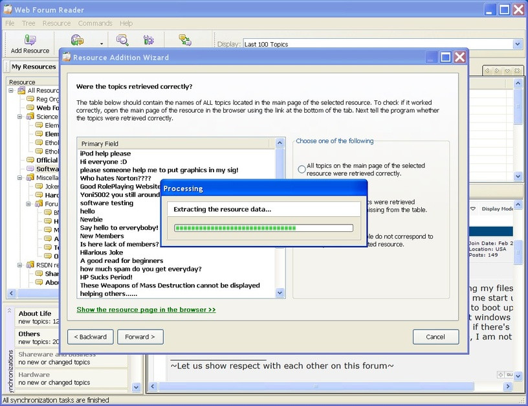Click the Add Resource toolbar icon

[x=30, y=40]
